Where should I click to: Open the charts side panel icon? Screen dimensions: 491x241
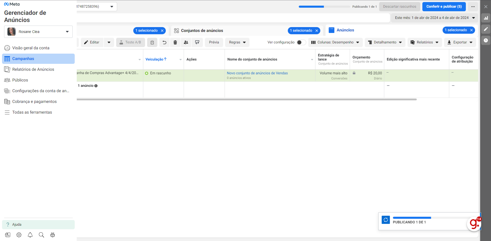tap(486, 18)
